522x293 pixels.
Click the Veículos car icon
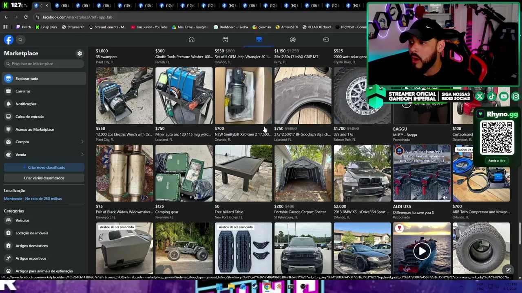8,220
